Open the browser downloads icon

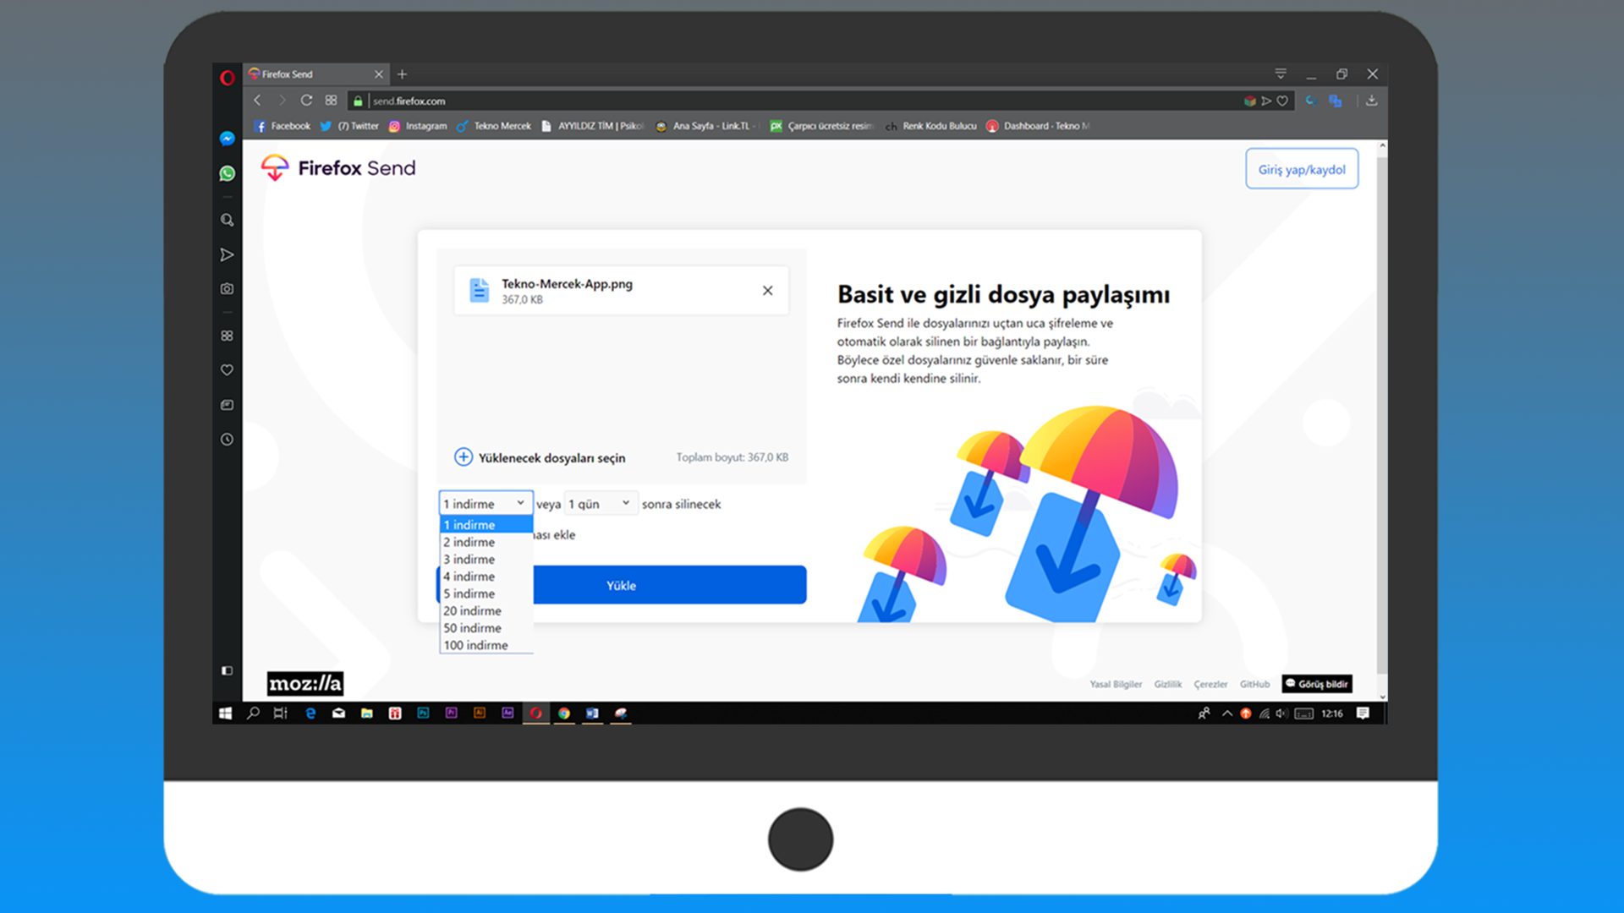[1372, 101]
